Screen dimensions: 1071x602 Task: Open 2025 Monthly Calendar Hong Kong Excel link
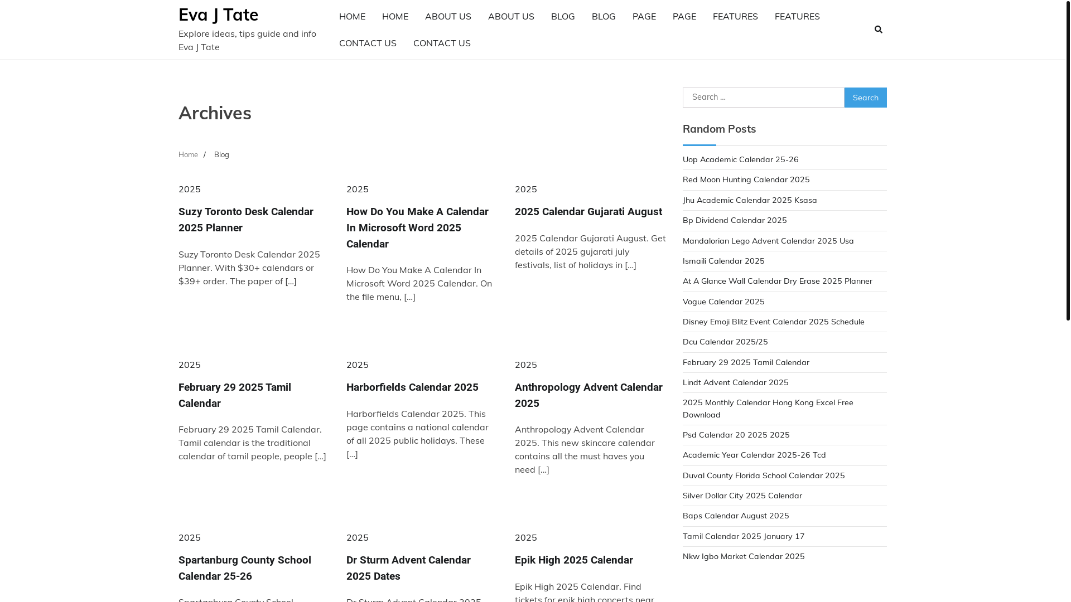[768, 409]
